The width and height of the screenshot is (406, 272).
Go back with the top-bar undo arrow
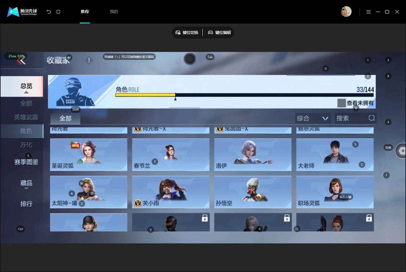pyautogui.click(x=49, y=12)
